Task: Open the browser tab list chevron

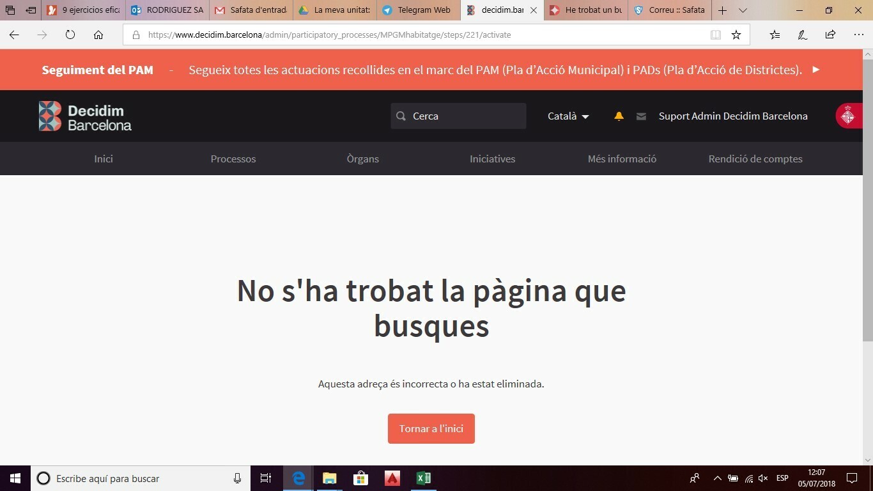Action: (743, 10)
